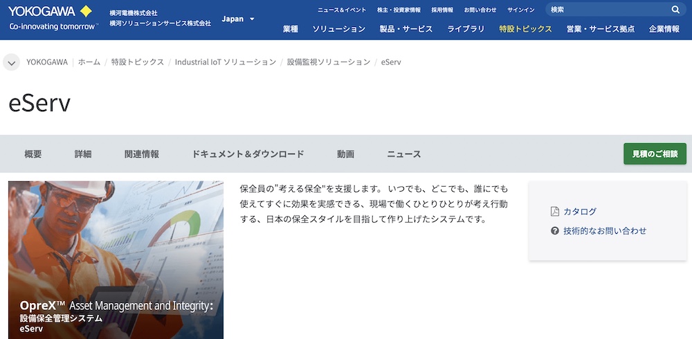Switch to the ニュース tab

[404, 154]
